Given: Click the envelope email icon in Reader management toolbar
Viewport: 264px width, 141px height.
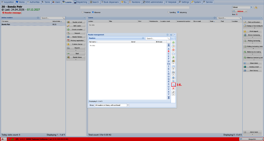Looking at the screenshot, I should coord(173,66).
